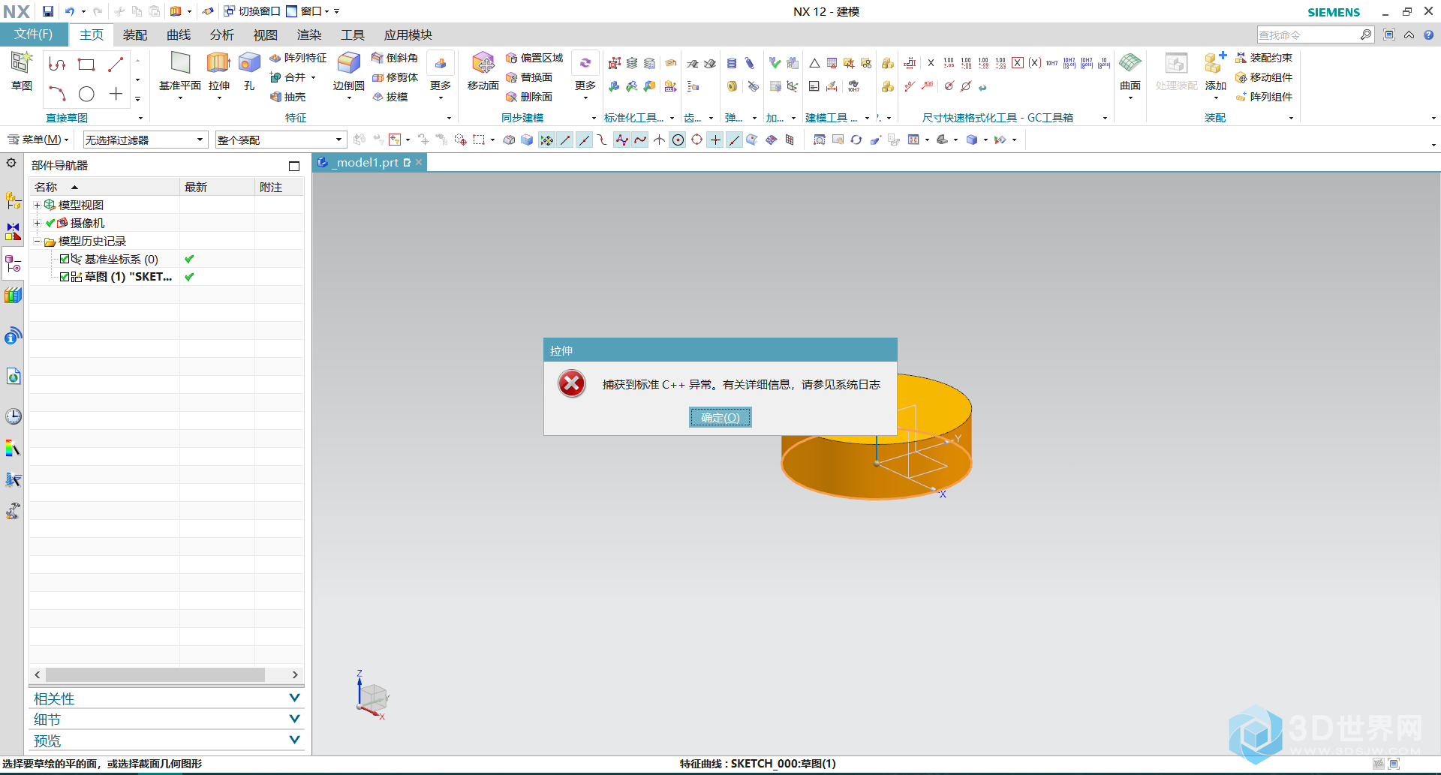Select the 修剪体 trim body tool
Image resolution: width=1441 pixels, height=775 pixels.
[x=395, y=77]
